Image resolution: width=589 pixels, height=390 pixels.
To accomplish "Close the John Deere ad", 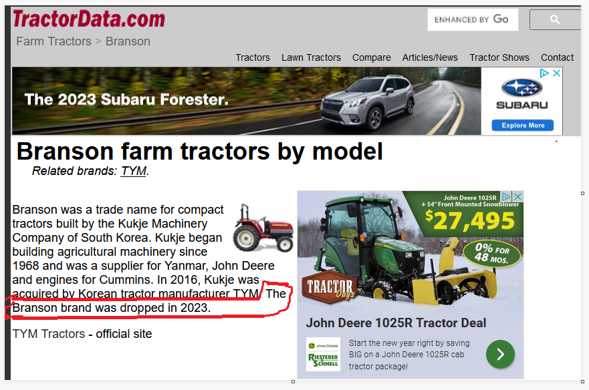I will pyautogui.click(x=518, y=196).
